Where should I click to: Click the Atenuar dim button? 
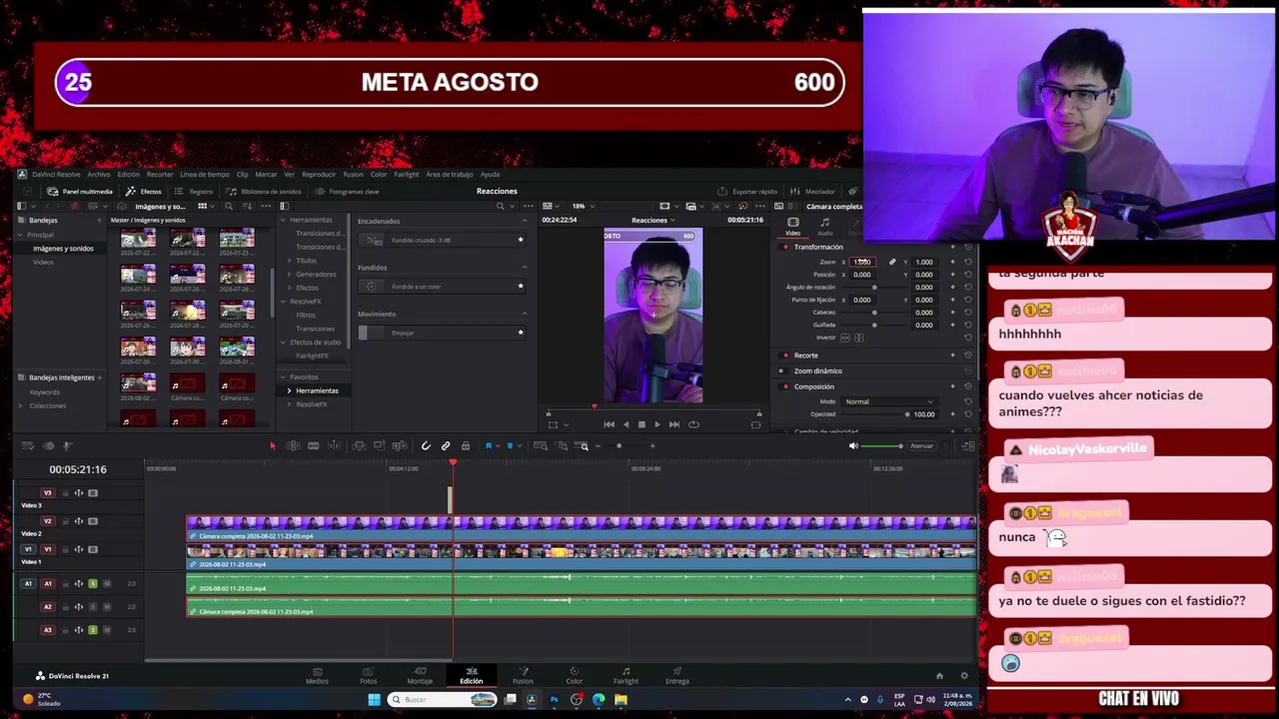coord(921,445)
